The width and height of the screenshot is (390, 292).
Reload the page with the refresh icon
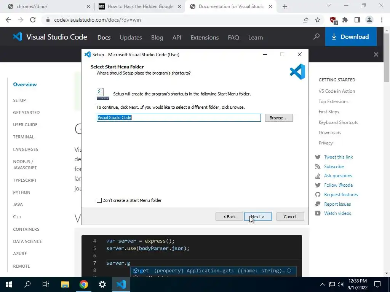[33, 20]
